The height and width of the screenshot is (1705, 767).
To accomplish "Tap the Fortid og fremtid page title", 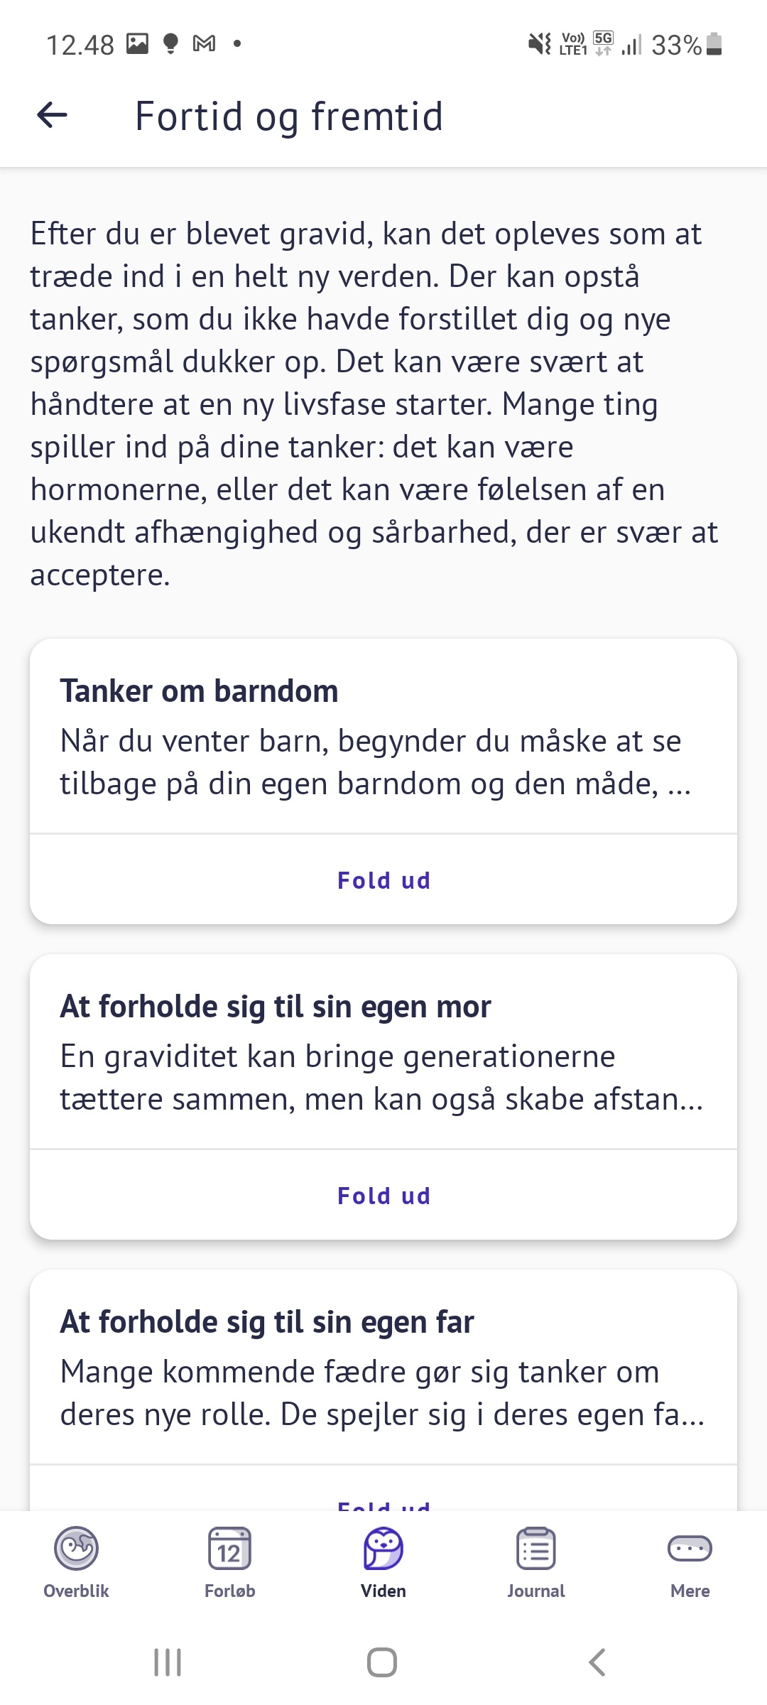I will coord(289,117).
